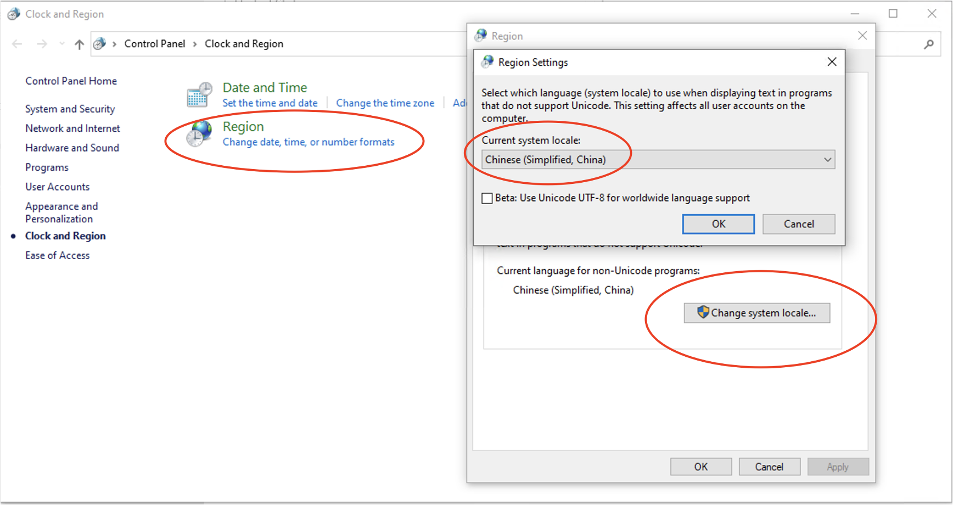Navigate up one level with up arrow
The image size is (953, 505).
[x=80, y=44]
